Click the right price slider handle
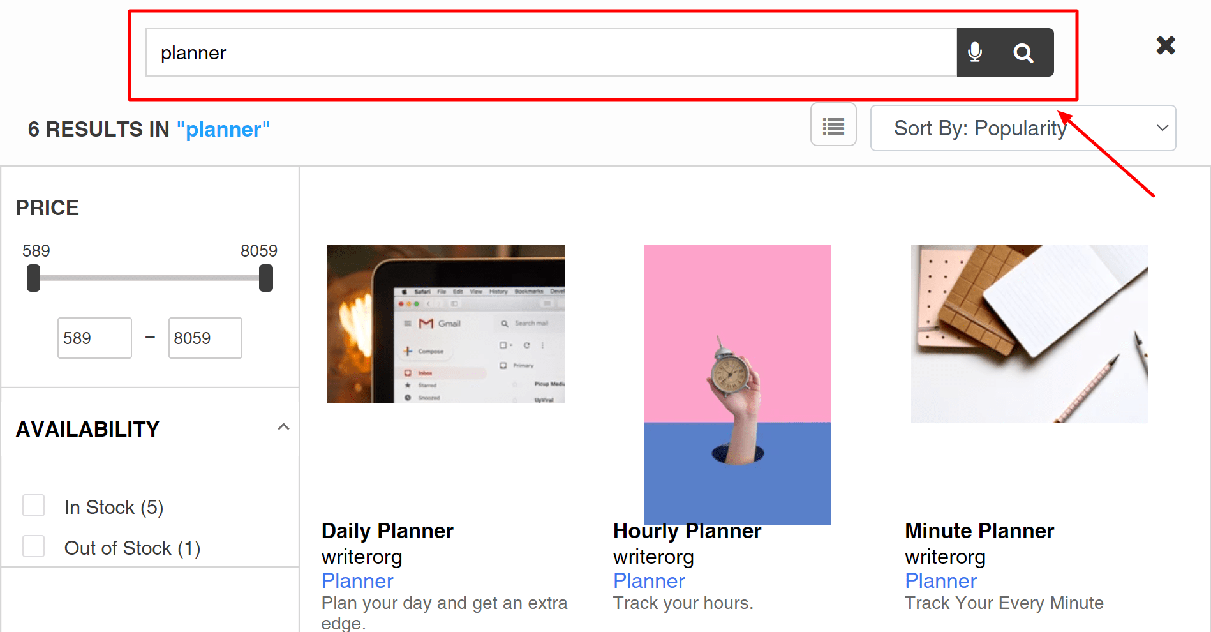Image resolution: width=1211 pixels, height=632 pixels. (266, 278)
